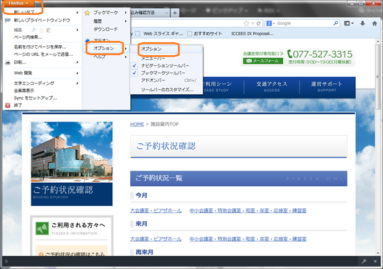The image size is (383, 269).
Task: Click the double-chevron prompt in developer toolbar
Action: [6, 261]
